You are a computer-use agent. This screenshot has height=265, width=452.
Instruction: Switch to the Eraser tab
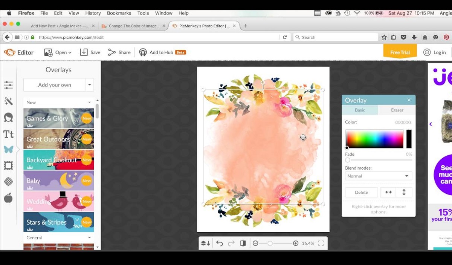397,110
